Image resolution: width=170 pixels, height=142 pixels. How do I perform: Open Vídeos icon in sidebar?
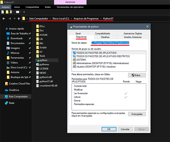8,63
